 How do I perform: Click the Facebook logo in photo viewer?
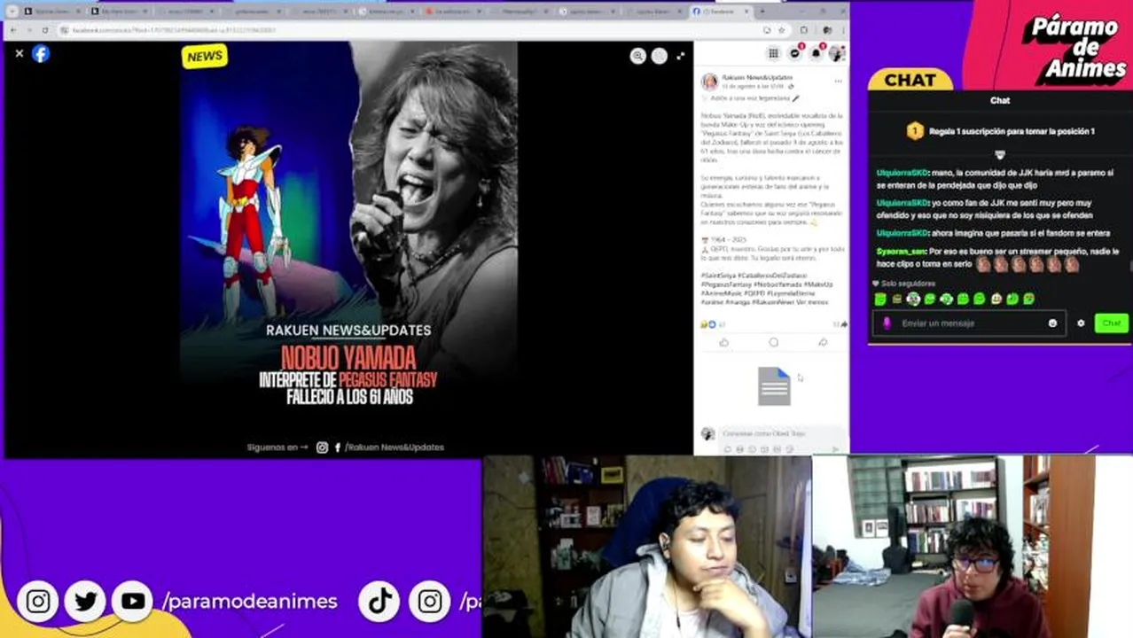click(x=41, y=54)
